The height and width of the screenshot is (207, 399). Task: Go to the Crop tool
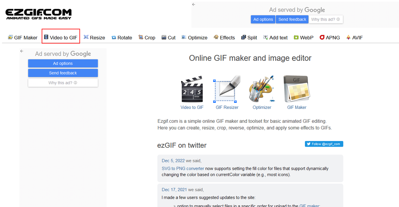tap(147, 37)
